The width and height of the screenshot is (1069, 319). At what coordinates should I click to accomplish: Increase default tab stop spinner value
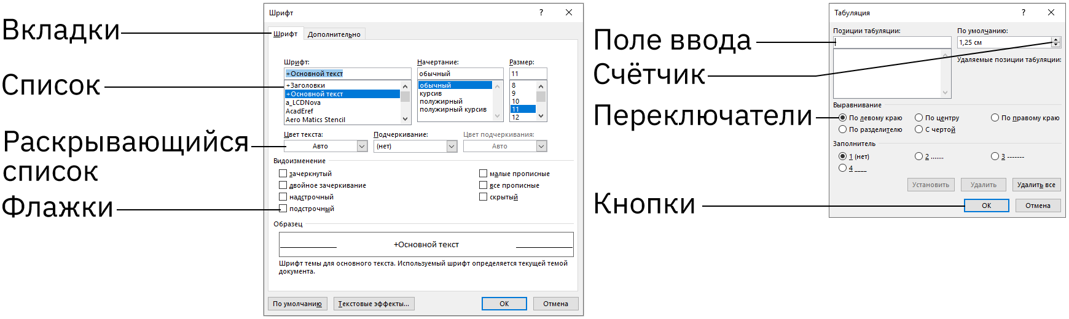pos(1055,40)
